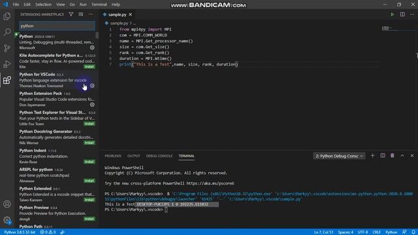Open the Help menu

(116, 5)
